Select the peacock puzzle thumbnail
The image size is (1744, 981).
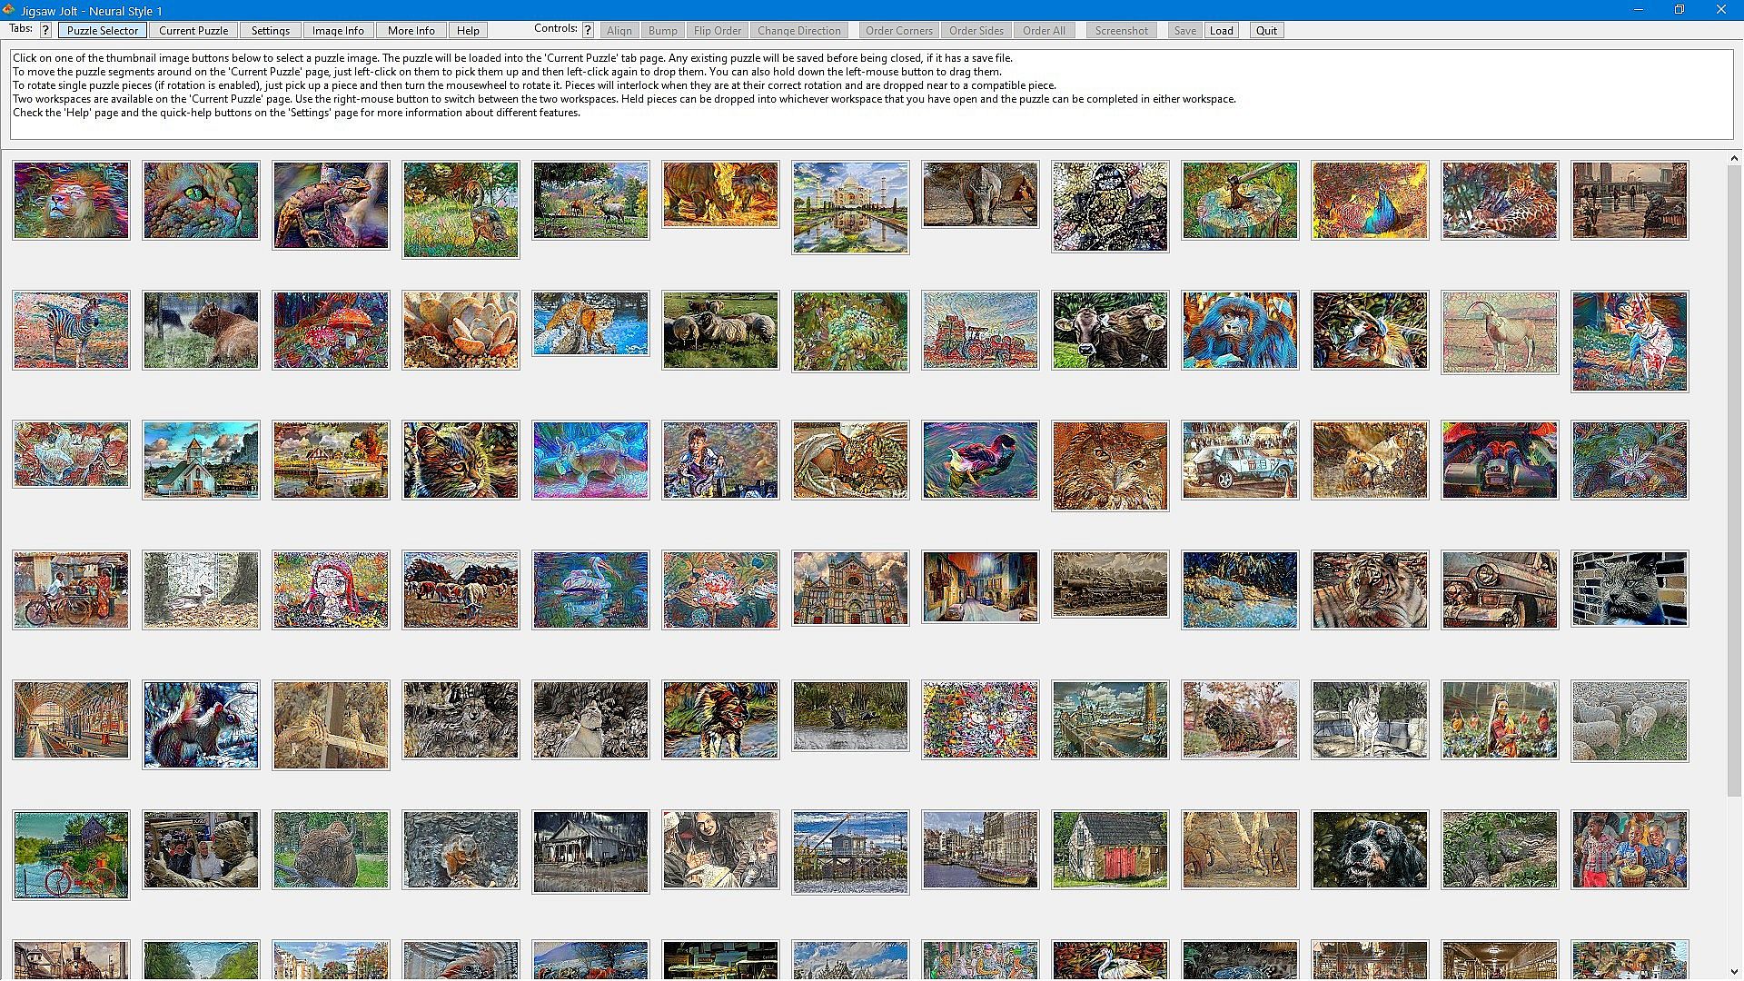click(1370, 200)
